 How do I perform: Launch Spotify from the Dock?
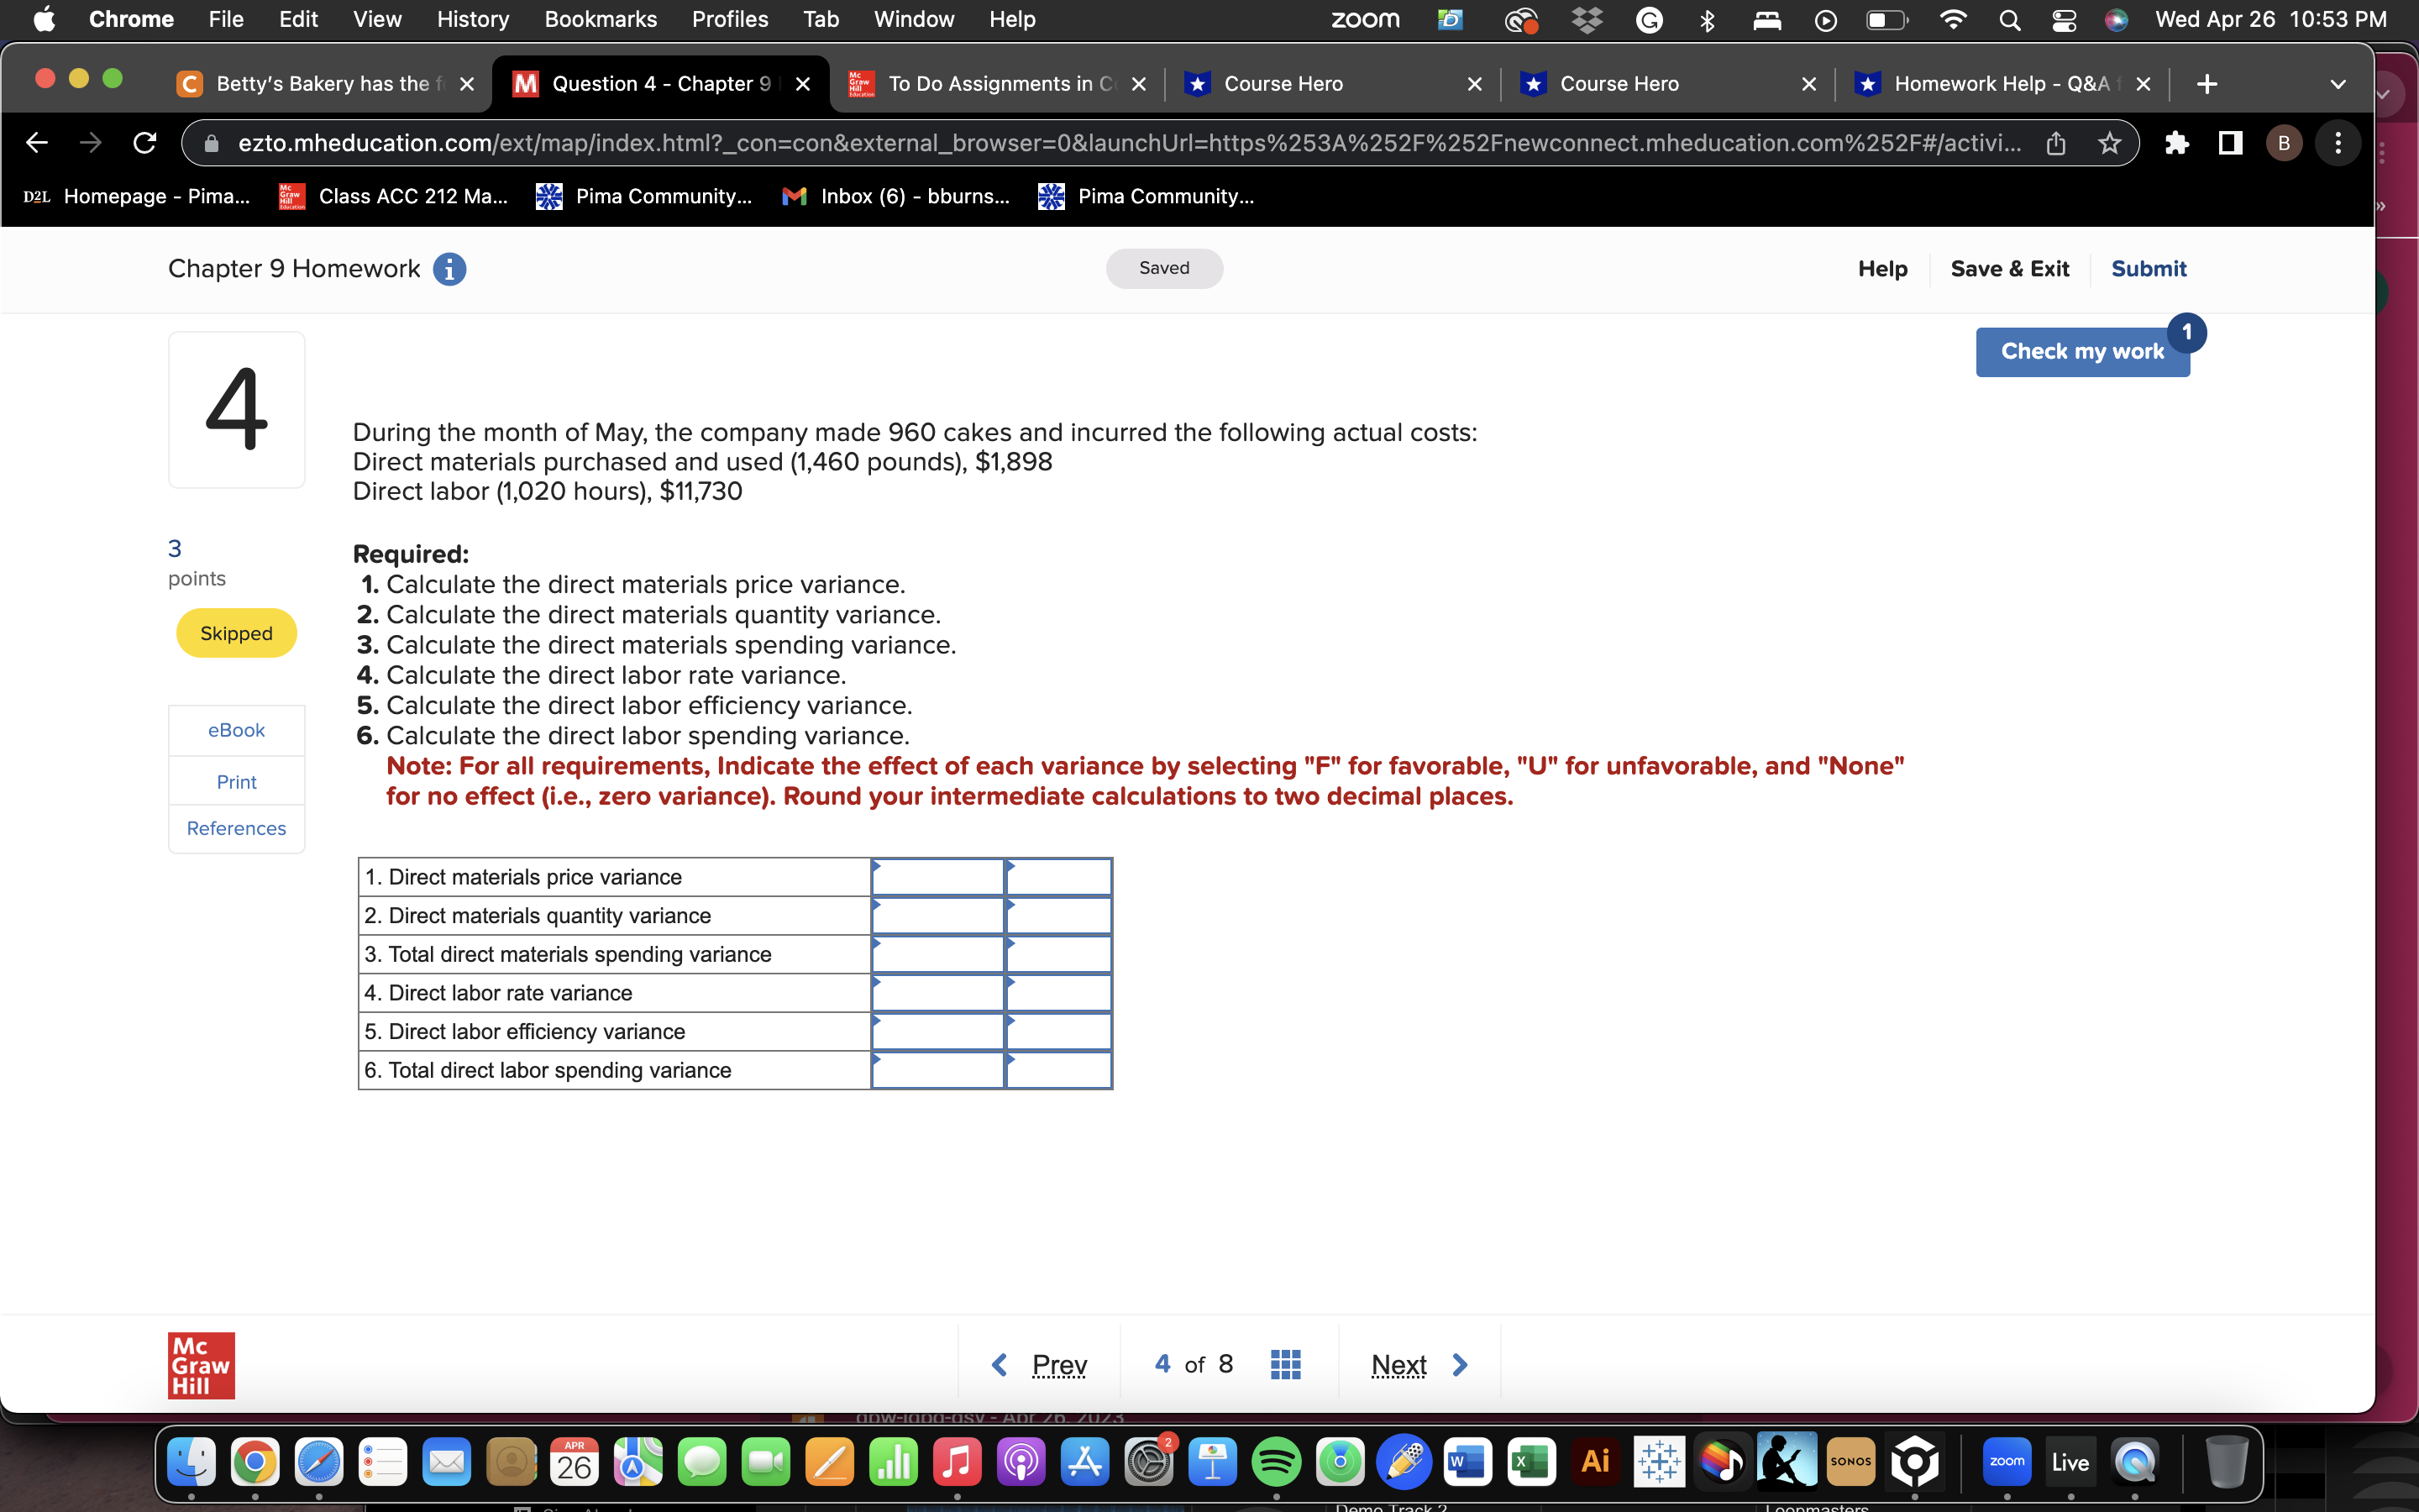pos(1277,1461)
